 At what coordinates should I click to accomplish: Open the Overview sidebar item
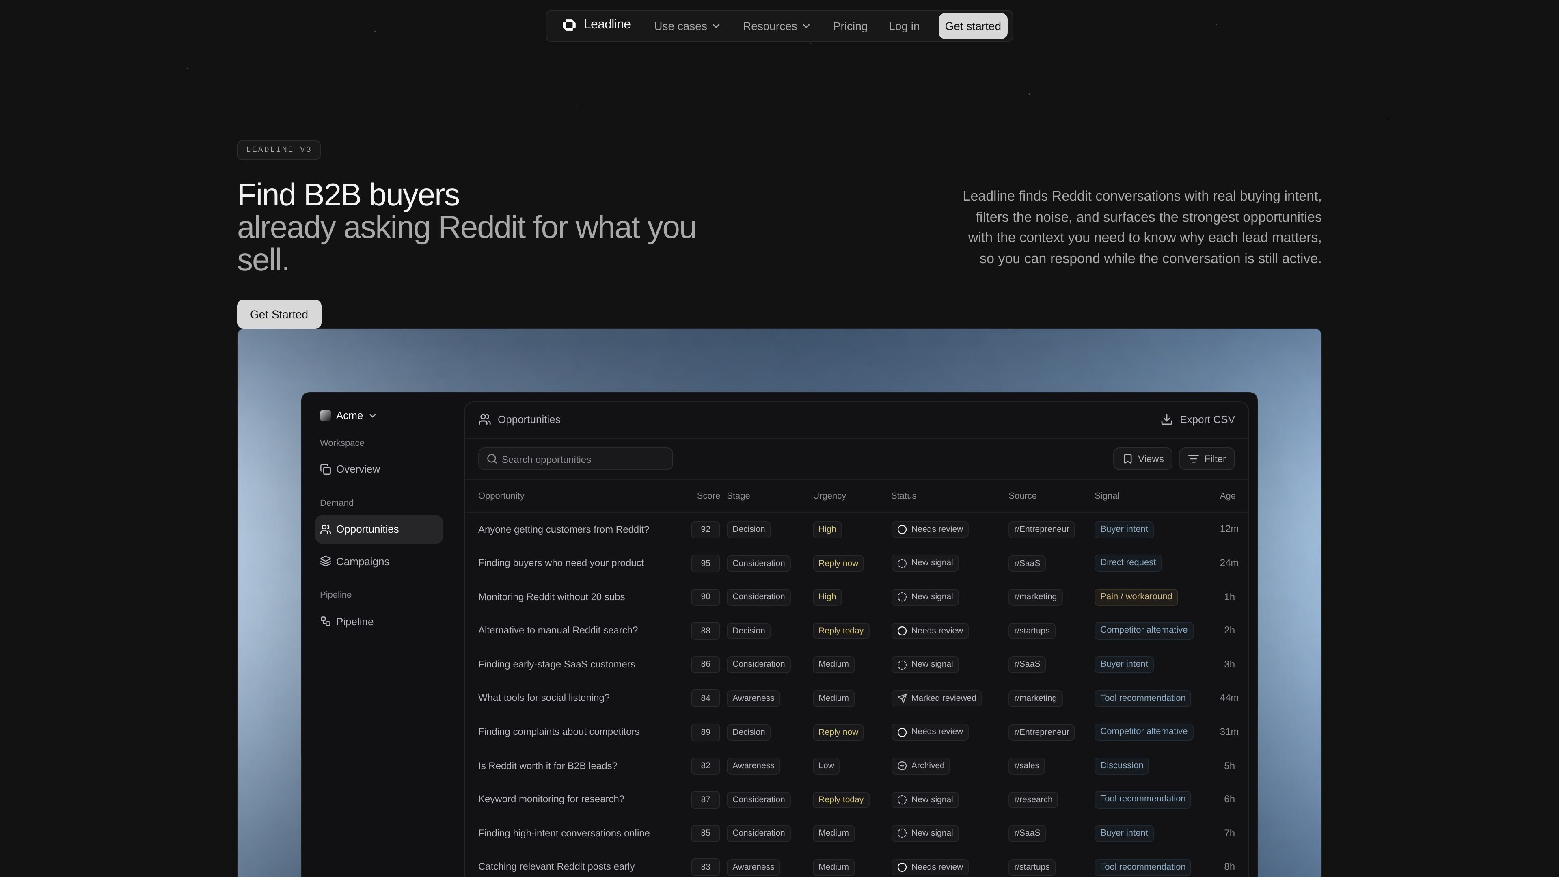point(379,470)
